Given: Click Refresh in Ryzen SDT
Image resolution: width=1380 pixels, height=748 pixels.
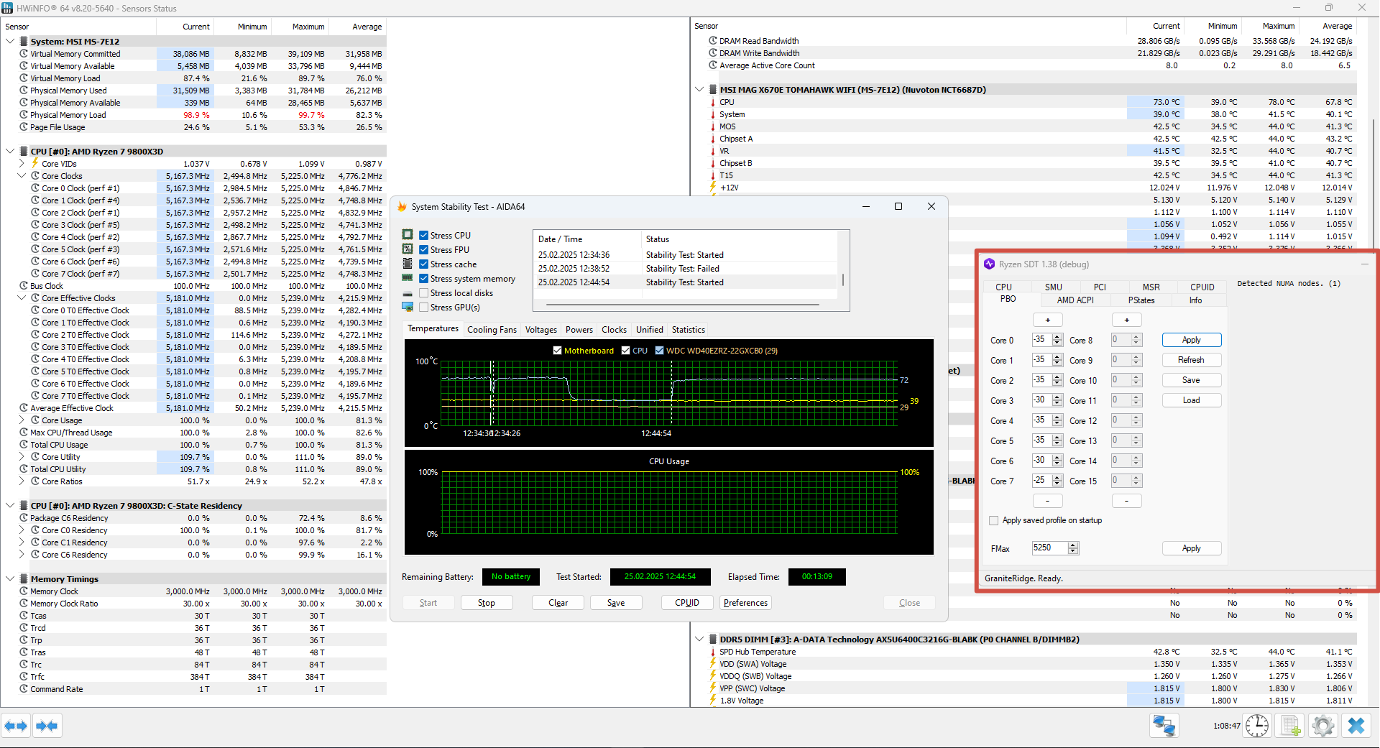Looking at the screenshot, I should (1191, 360).
